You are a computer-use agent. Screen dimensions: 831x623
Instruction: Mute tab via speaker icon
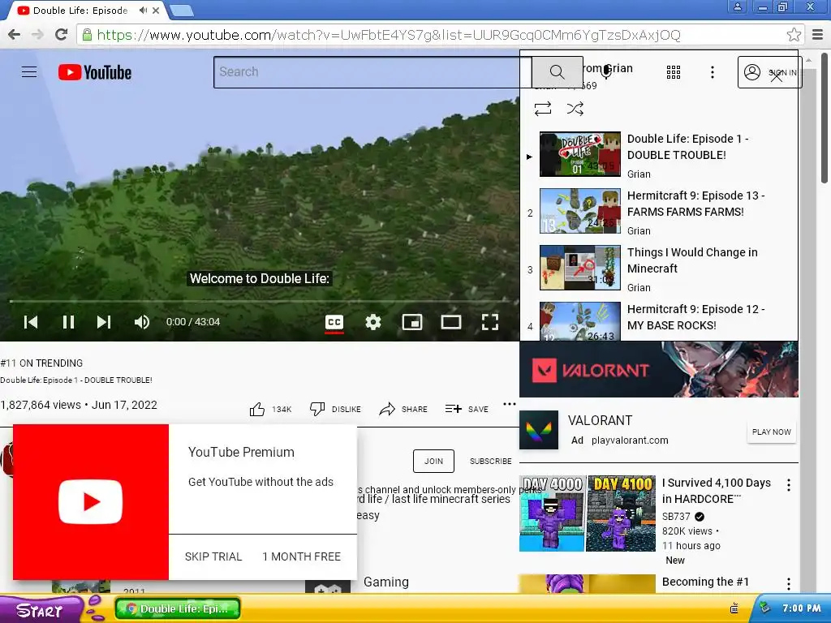pyautogui.click(x=143, y=10)
